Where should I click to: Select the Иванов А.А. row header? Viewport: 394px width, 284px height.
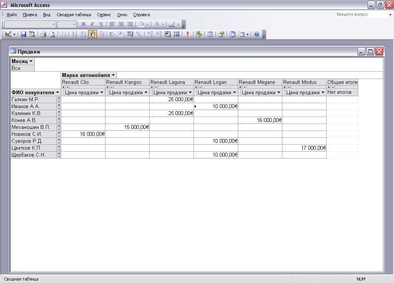point(34,106)
